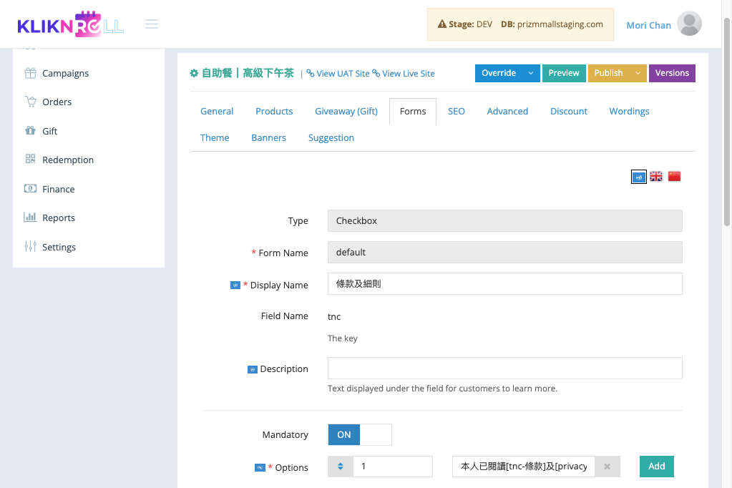Viewport: 732px width, 488px height.
Task: Click the Description input field
Action: (x=504, y=369)
